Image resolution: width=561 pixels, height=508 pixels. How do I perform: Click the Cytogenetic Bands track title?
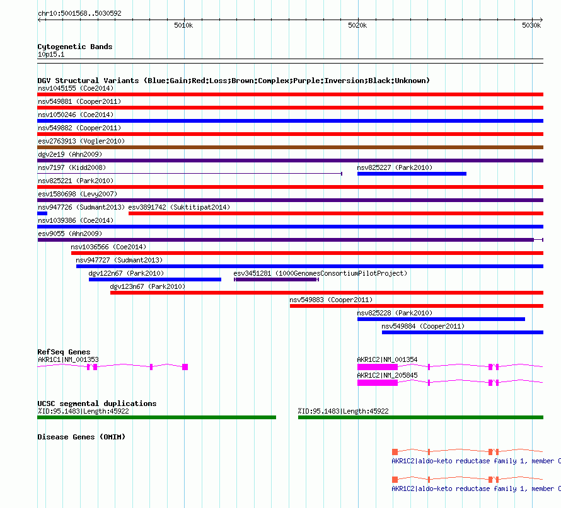75,47
